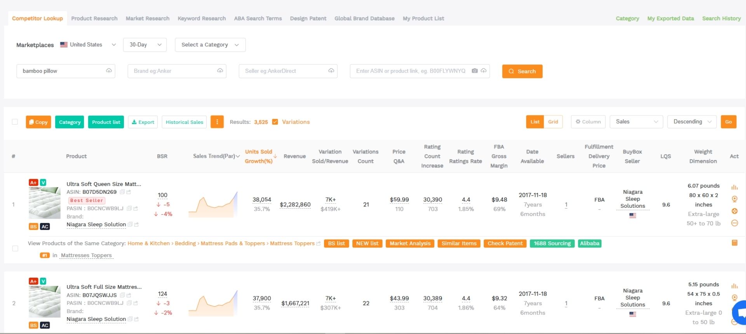The width and height of the screenshot is (746, 334).
Task: Open the United States marketplace dropdown
Action: click(89, 45)
